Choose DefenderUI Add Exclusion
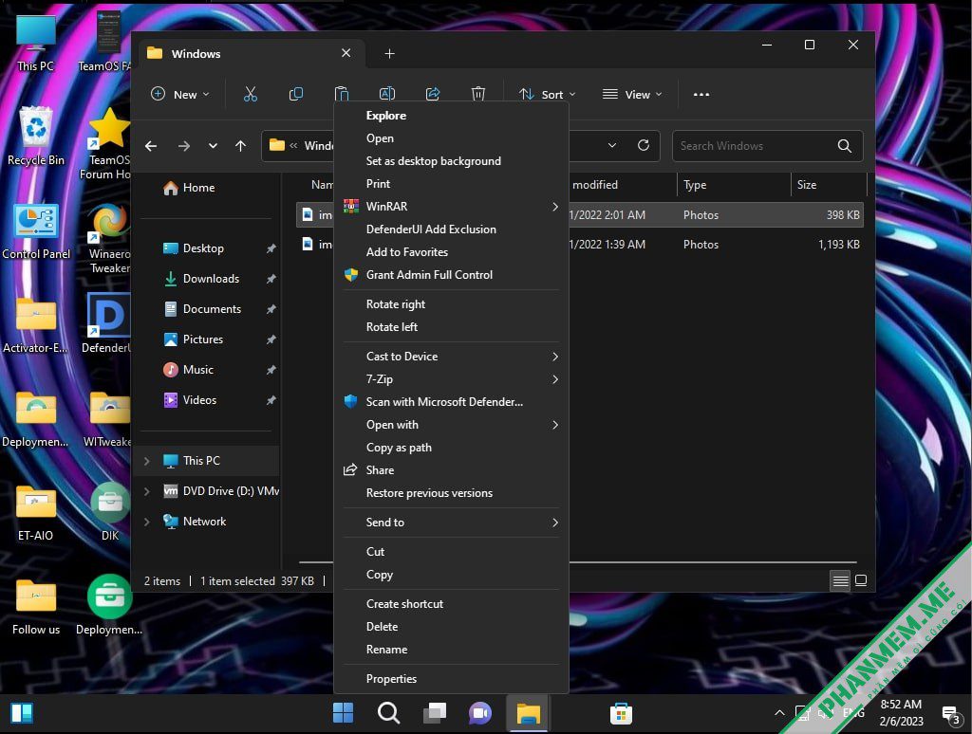Image resolution: width=972 pixels, height=734 pixels. tap(451, 229)
